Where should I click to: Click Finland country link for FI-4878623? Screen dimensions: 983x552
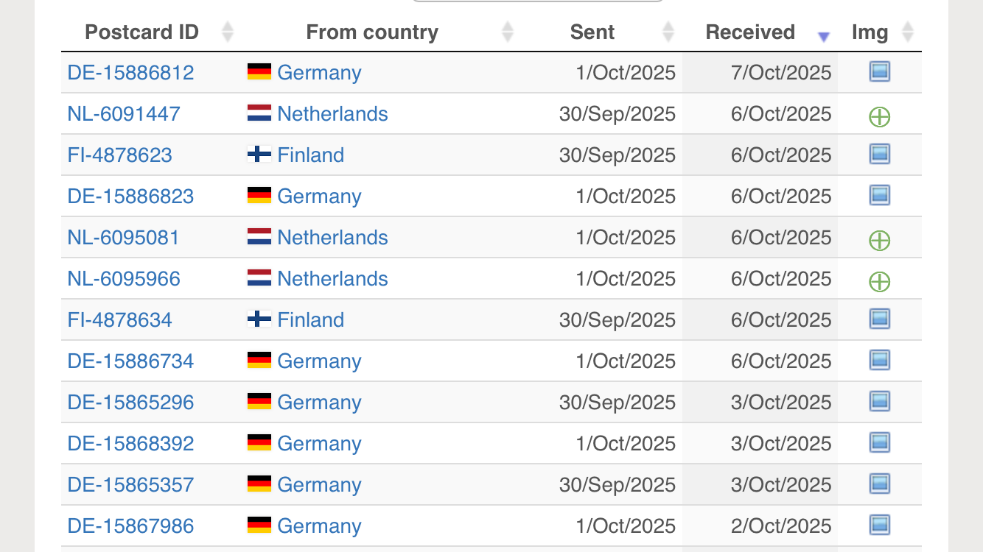pos(310,155)
